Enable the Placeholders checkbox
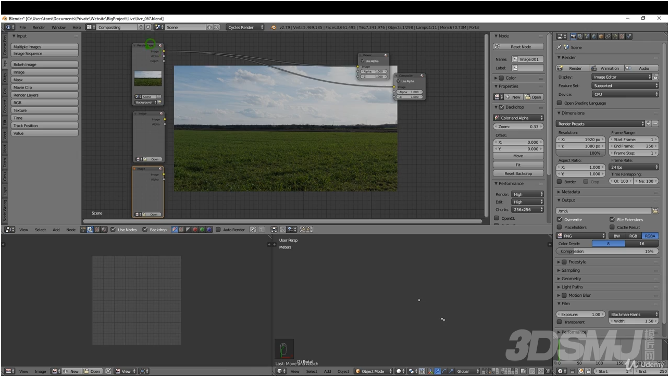Screen dimensions: 669x377 [x=560, y=227]
